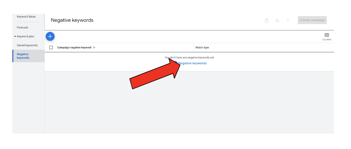Download the keyword plan via download icon
Screen dimensions: 351x149
click(x=277, y=20)
